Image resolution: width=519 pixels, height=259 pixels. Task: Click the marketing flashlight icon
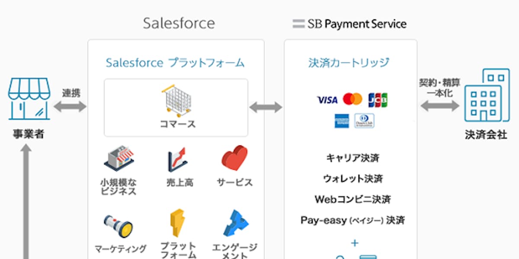(118, 226)
